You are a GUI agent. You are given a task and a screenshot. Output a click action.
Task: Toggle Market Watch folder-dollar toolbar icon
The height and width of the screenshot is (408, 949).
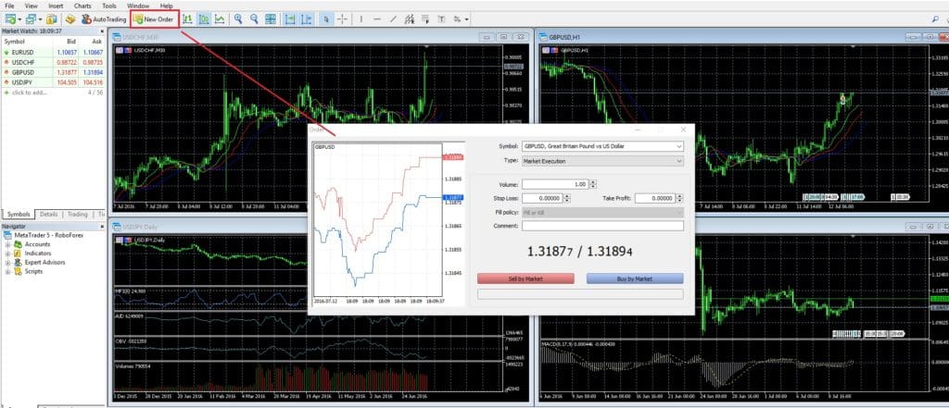pyautogui.click(x=52, y=19)
